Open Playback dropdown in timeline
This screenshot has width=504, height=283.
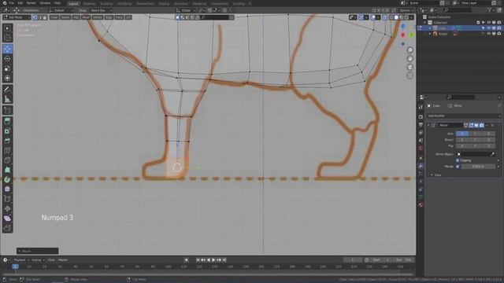pyautogui.click(x=21, y=260)
